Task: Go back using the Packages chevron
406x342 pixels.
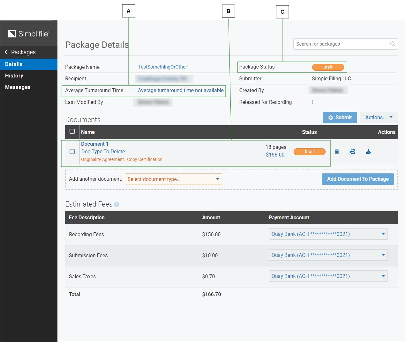Action: (x=6, y=52)
